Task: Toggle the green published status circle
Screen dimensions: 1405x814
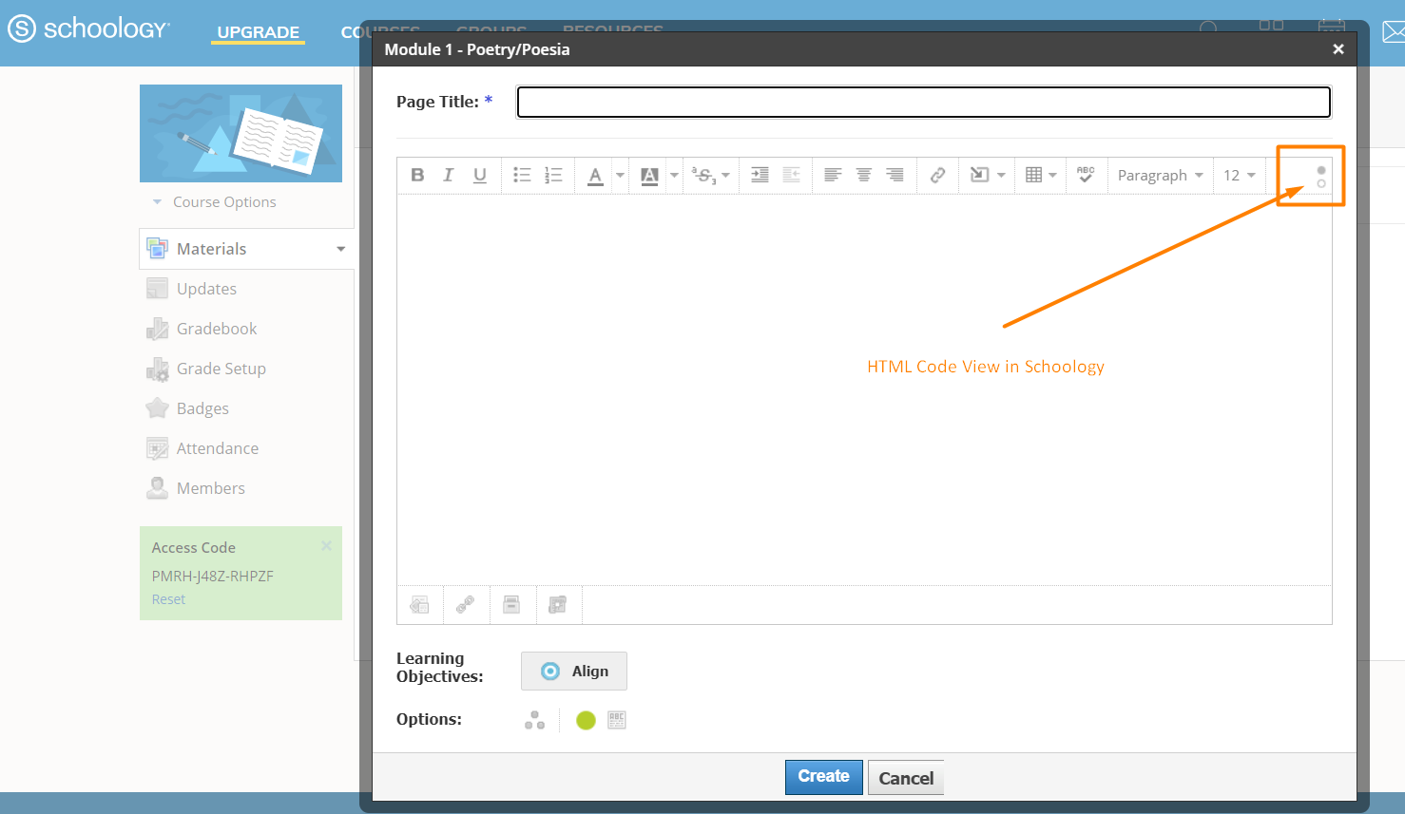Action: [x=586, y=720]
